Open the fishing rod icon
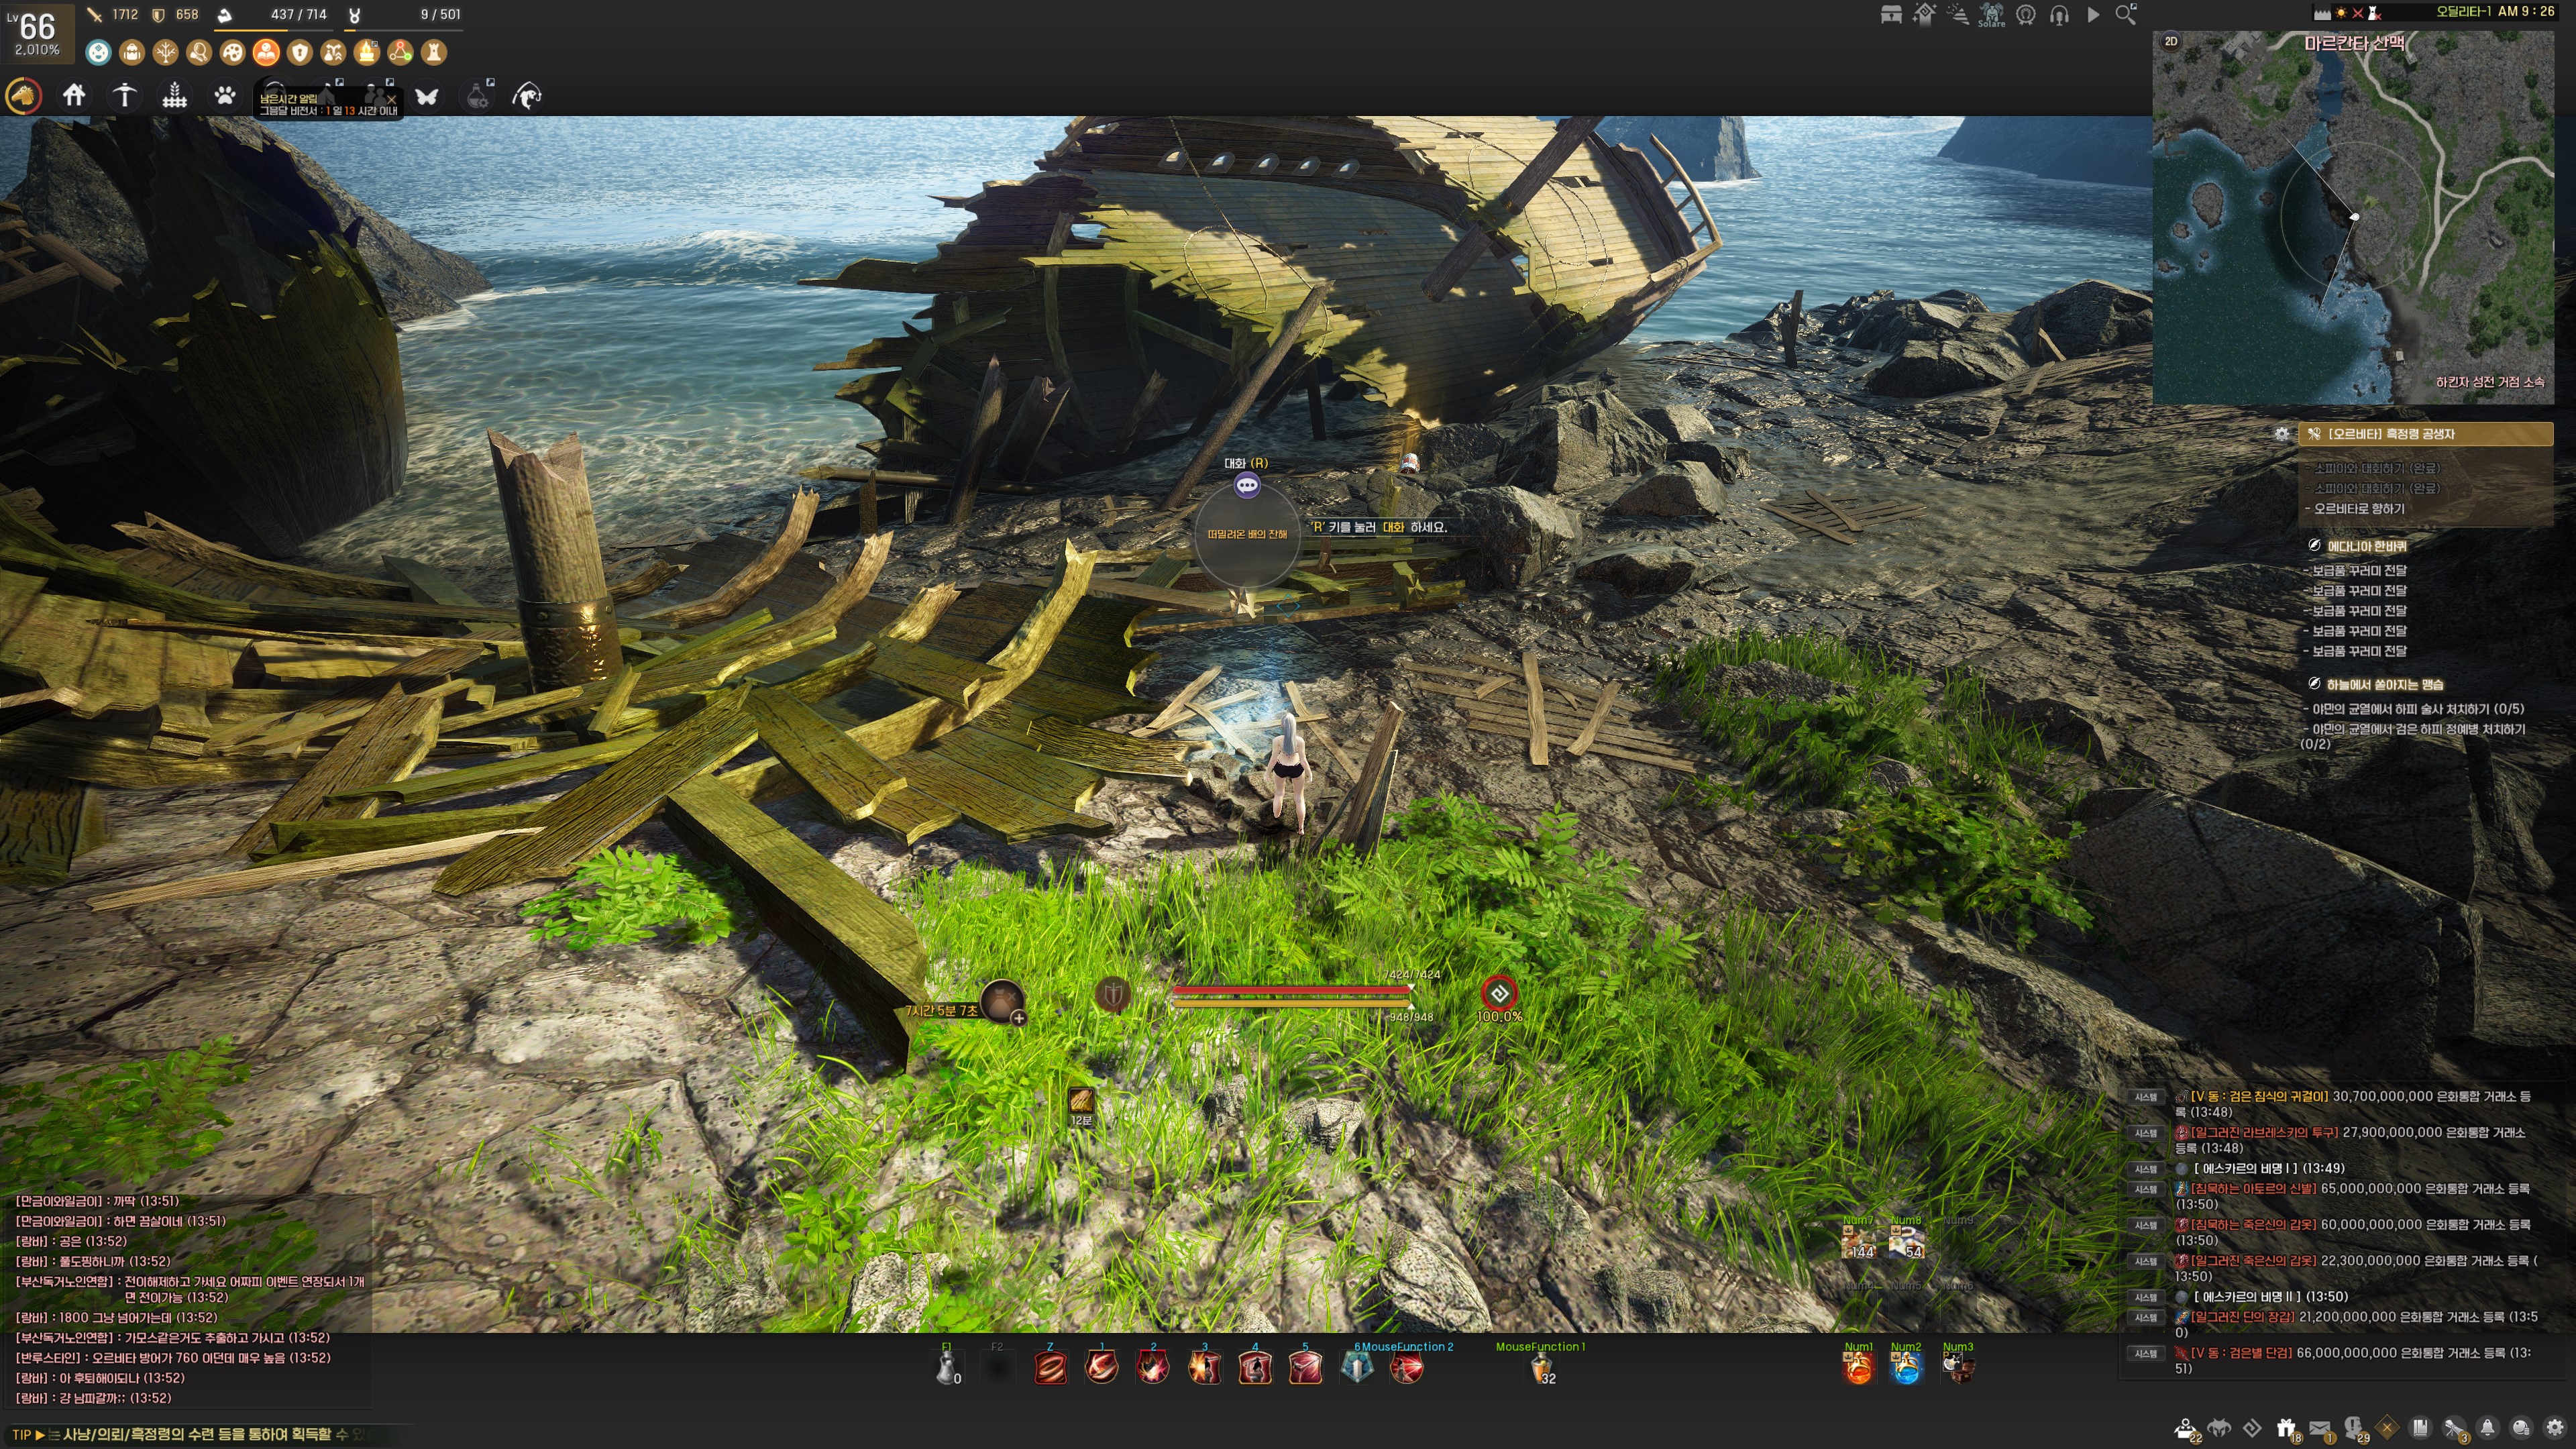Screen dimensions: 2576x1449 click(x=527, y=96)
